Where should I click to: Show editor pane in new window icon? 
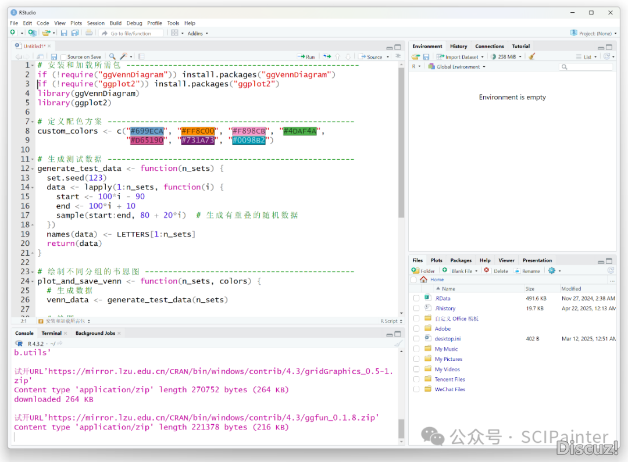pyautogui.click(x=40, y=57)
